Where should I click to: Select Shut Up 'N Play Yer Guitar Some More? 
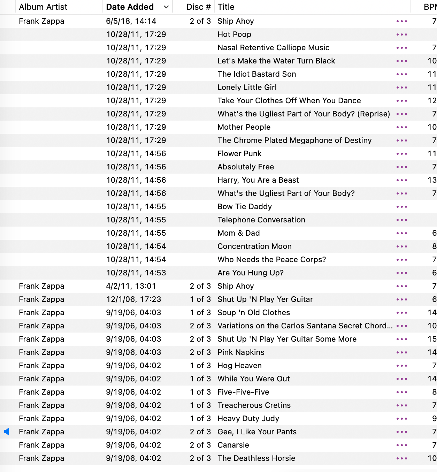click(x=287, y=339)
